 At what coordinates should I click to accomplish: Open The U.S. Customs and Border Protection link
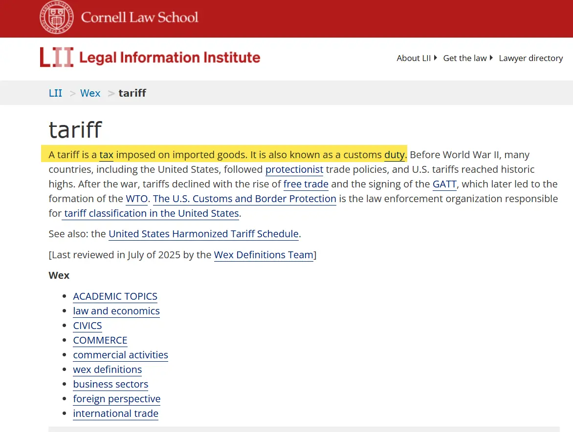tap(244, 199)
